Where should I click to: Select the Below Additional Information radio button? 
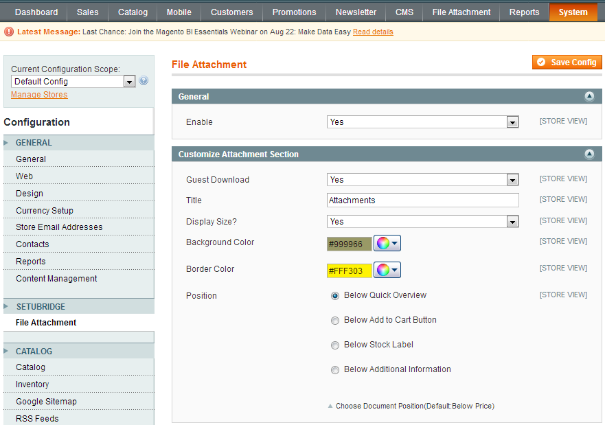[335, 370]
